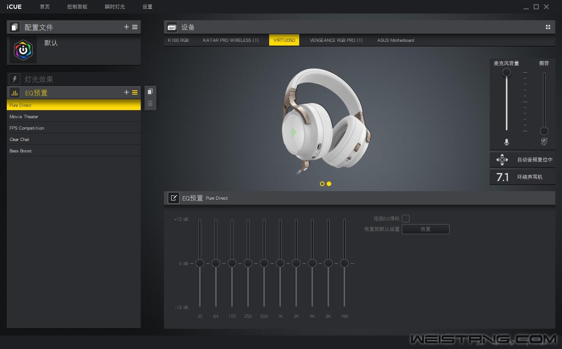Click the EQ预置 edit pencil icon
The width and height of the screenshot is (562, 349).
174,198
